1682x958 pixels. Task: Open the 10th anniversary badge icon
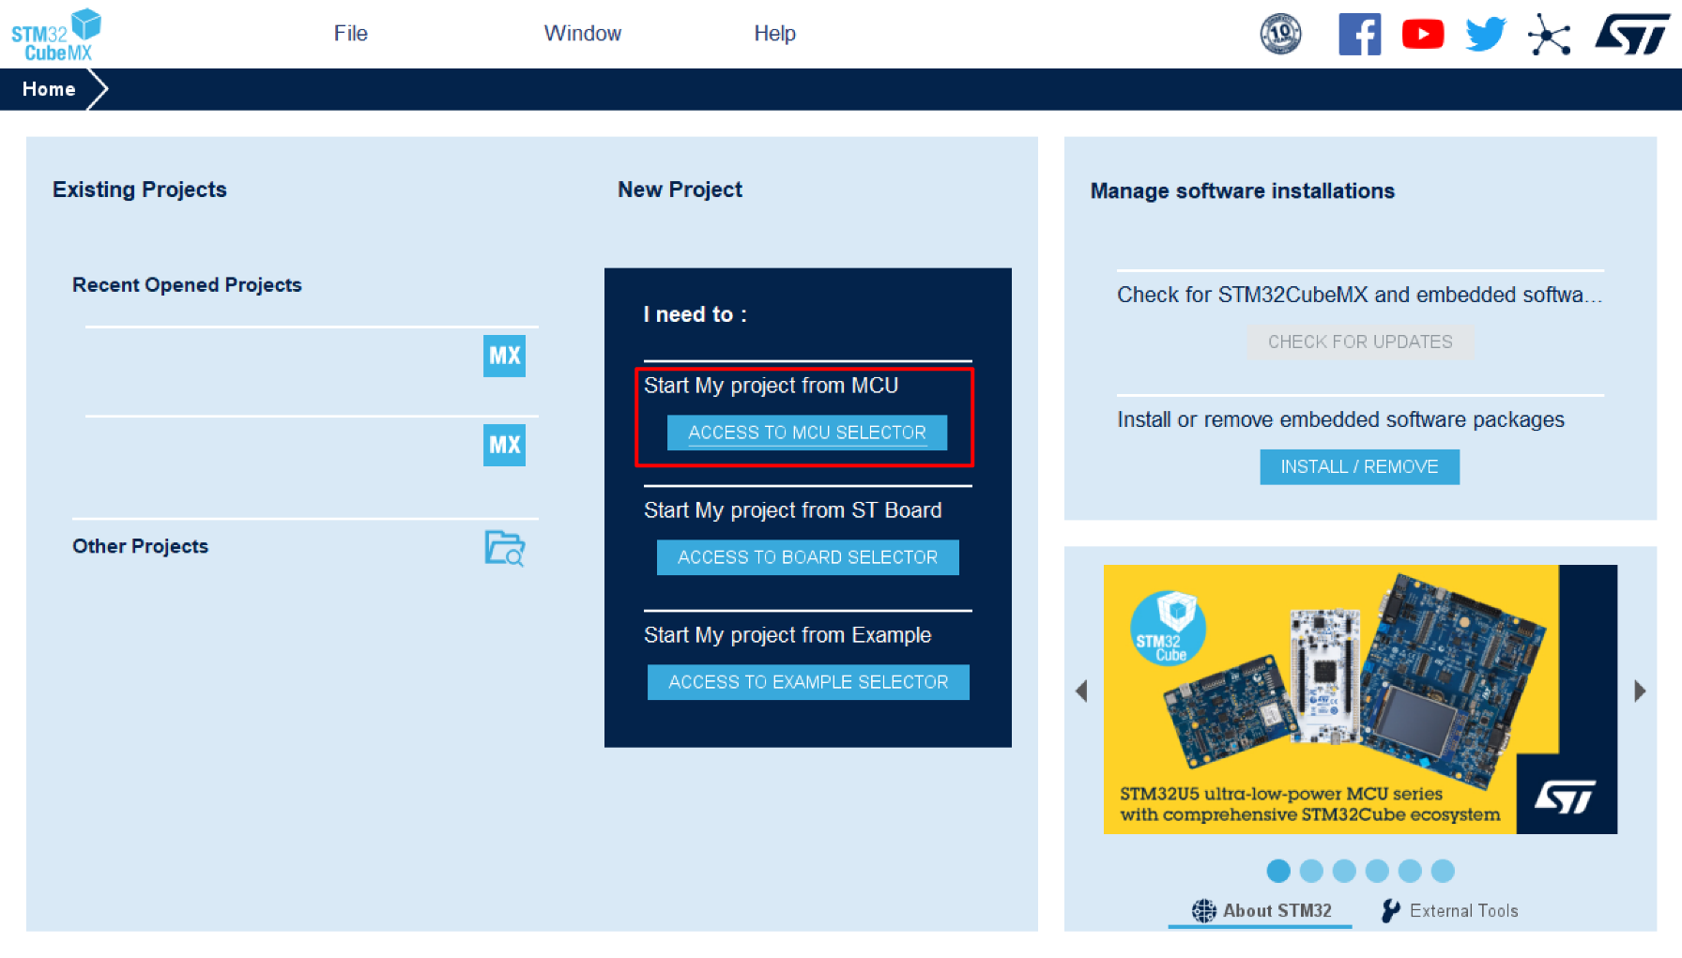coord(1280,34)
